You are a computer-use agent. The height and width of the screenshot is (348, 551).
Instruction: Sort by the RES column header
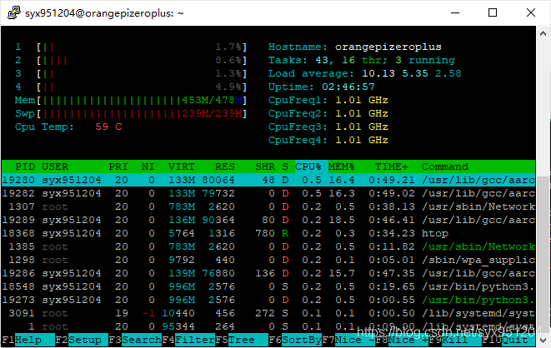click(225, 167)
